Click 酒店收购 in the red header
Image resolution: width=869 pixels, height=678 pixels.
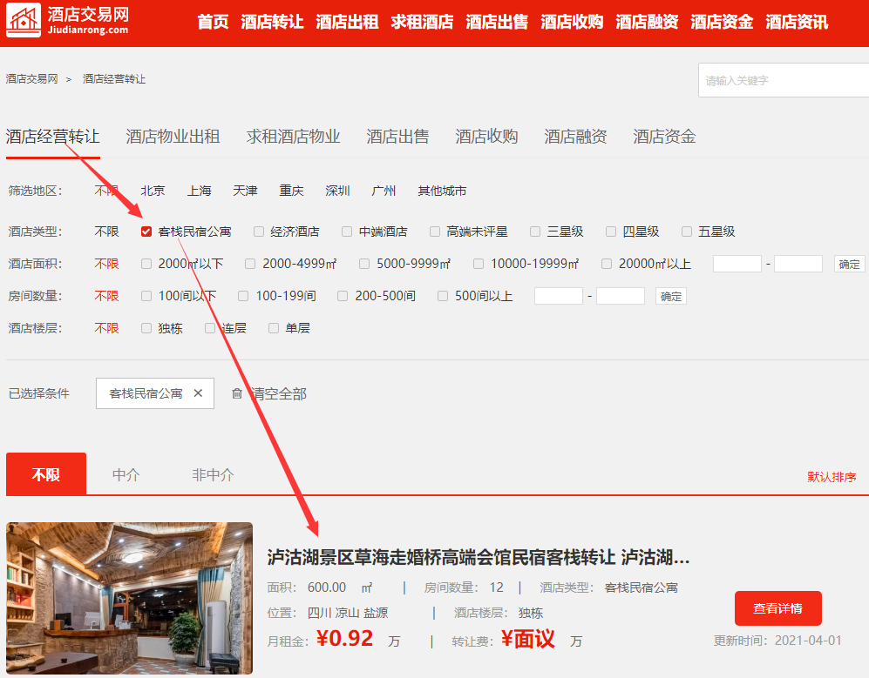click(572, 22)
